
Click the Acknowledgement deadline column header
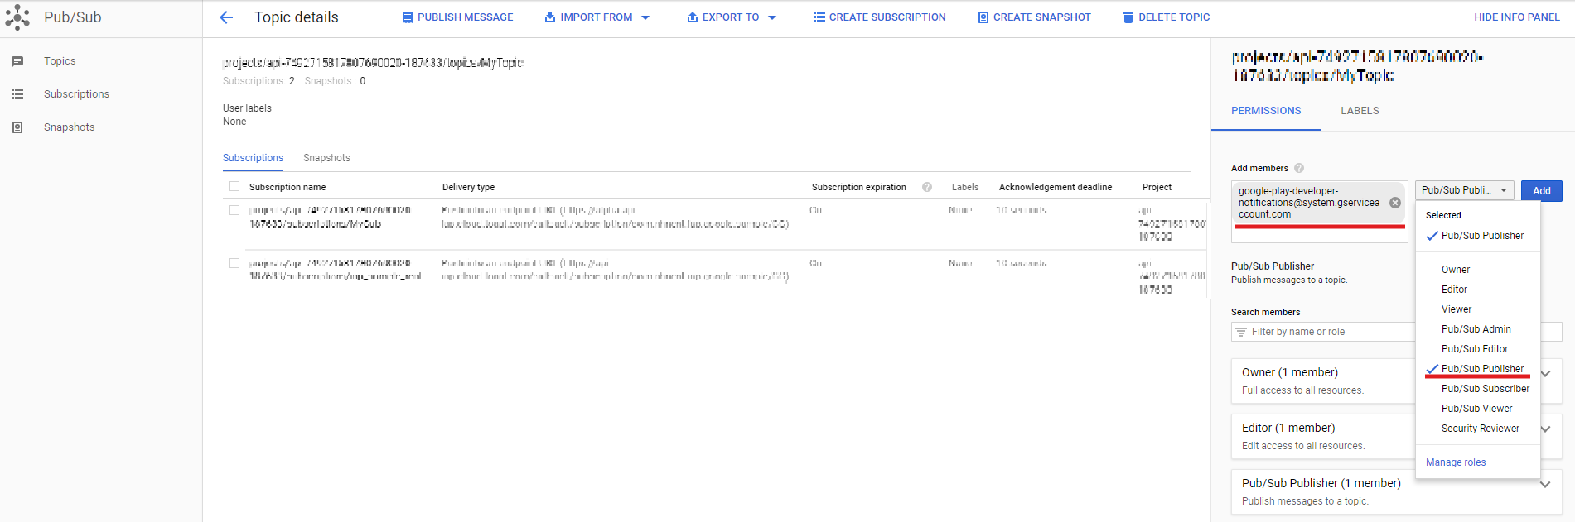pyautogui.click(x=1056, y=187)
